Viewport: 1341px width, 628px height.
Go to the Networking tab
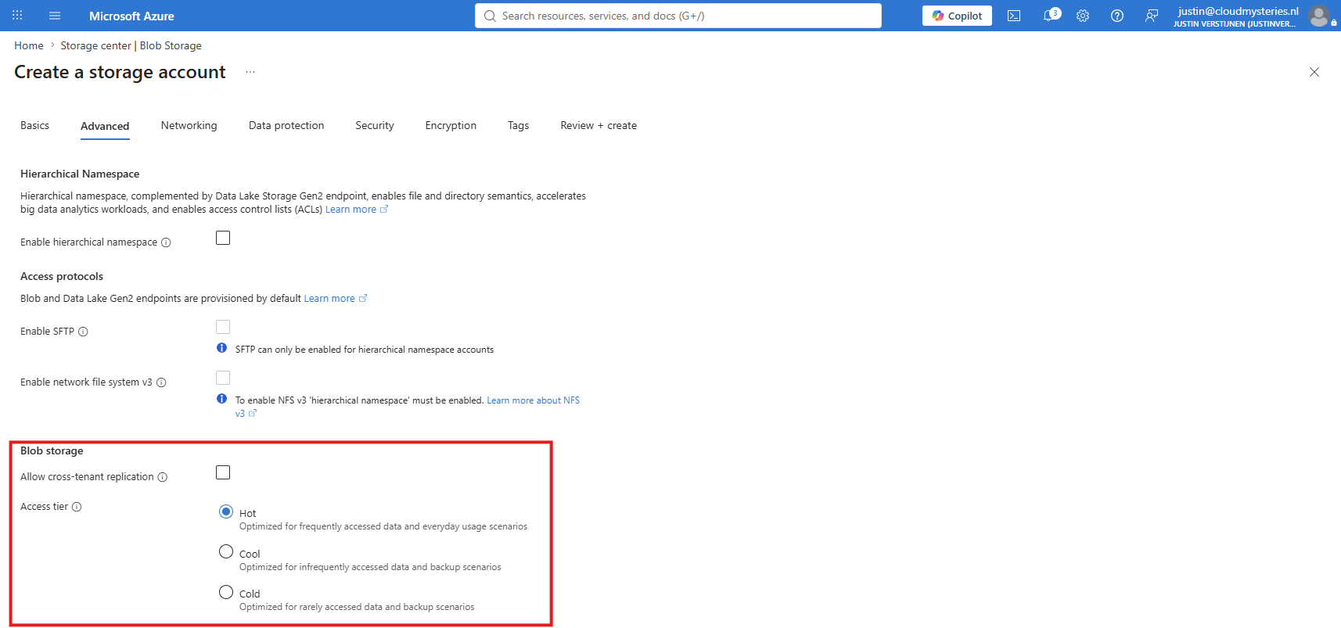coord(189,125)
